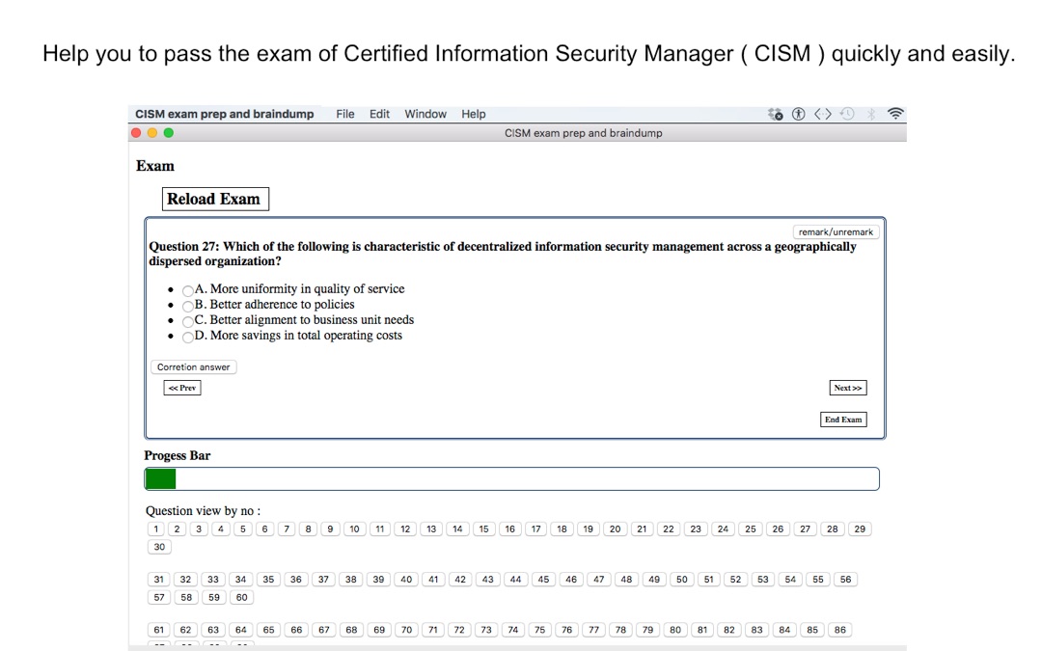1042x651 pixels.
Task: Open the Help menu
Action: pyautogui.click(x=474, y=114)
